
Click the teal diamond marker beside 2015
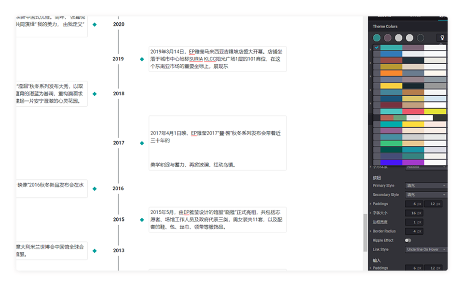pyautogui.click(x=142, y=220)
